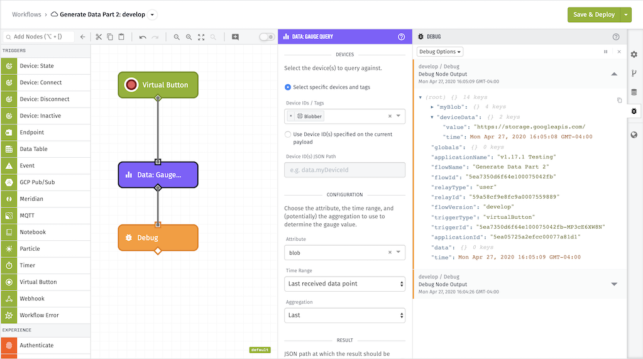Image resolution: width=643 pixels, height=359 pixels.
Task: Zoom in on the workflow canvas
Action: coord(189,37)
